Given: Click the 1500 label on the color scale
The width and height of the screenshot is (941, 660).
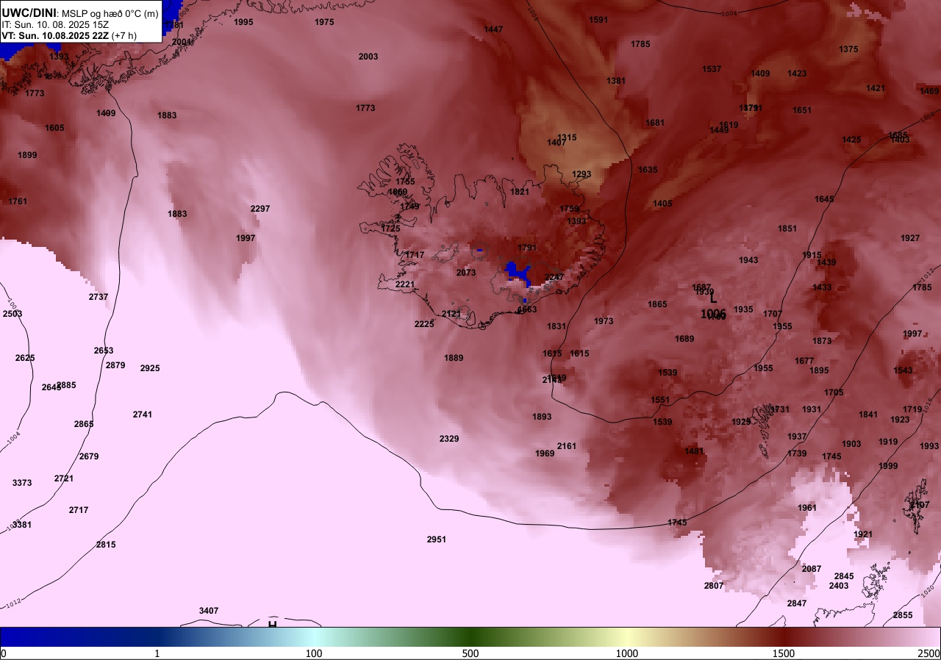Looking at the screenshot, I should 784,653.
